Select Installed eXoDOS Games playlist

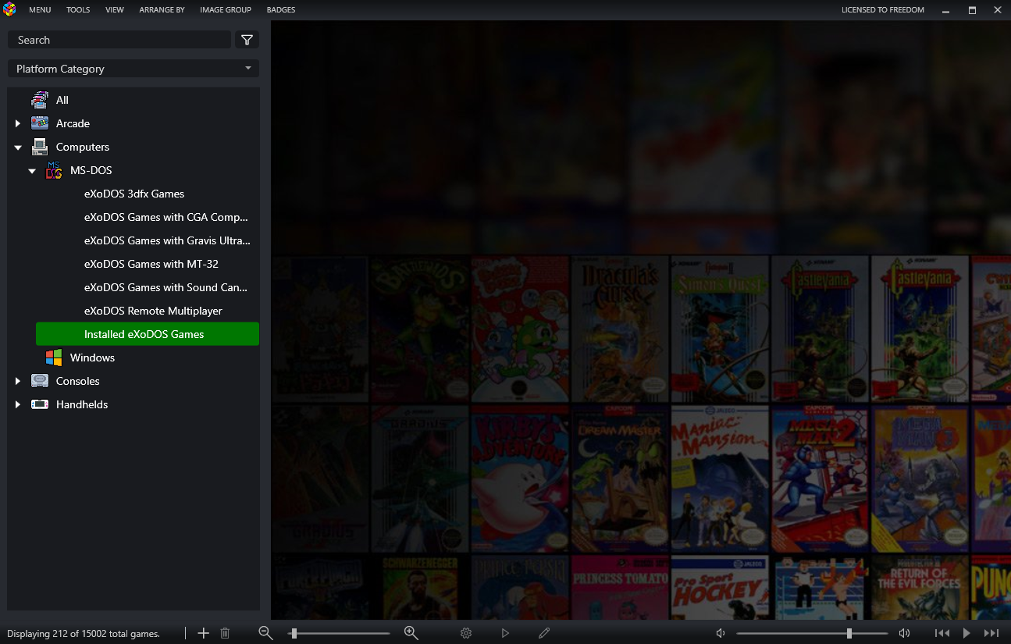coord(148,334)
